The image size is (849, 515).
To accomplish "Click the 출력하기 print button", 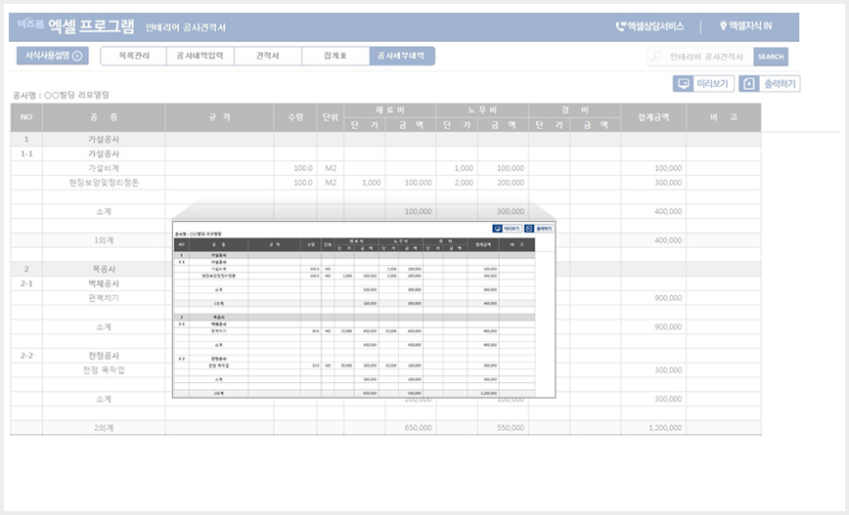I will (770, 84).
